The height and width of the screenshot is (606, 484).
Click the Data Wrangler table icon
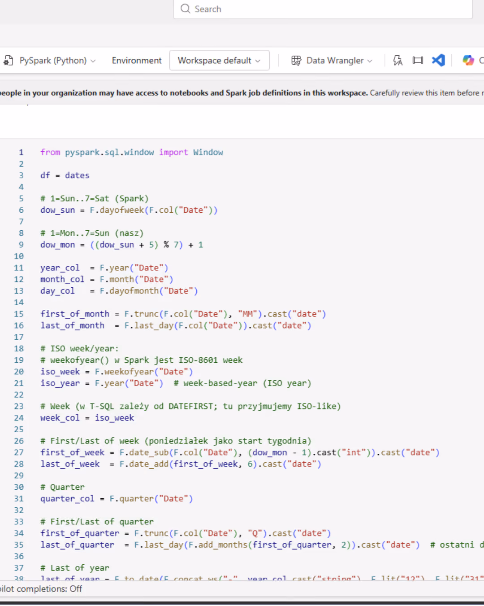296,60
